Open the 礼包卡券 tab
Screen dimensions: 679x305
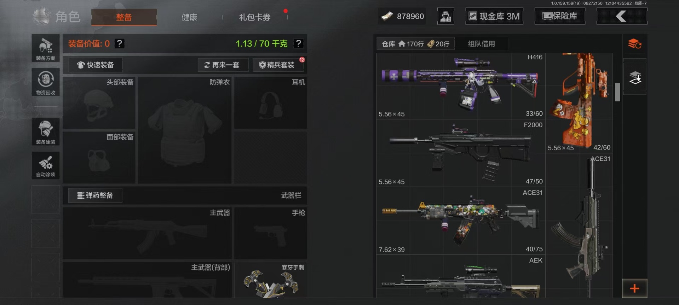[255, 17]
